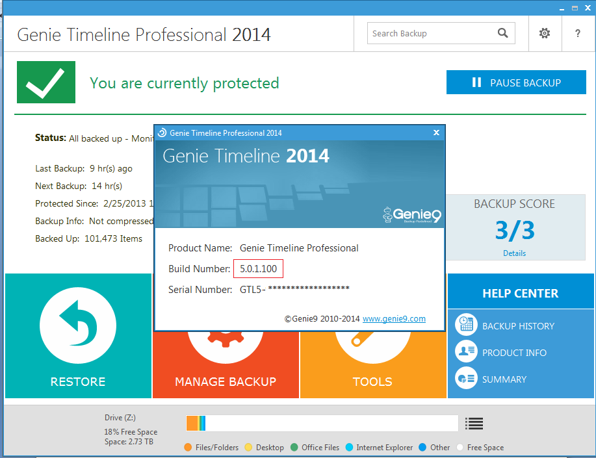The image size is (596, 458).
Task: Click the 'Next Backup: 14 hr(s)' line
Action: (x=79, y=186)
